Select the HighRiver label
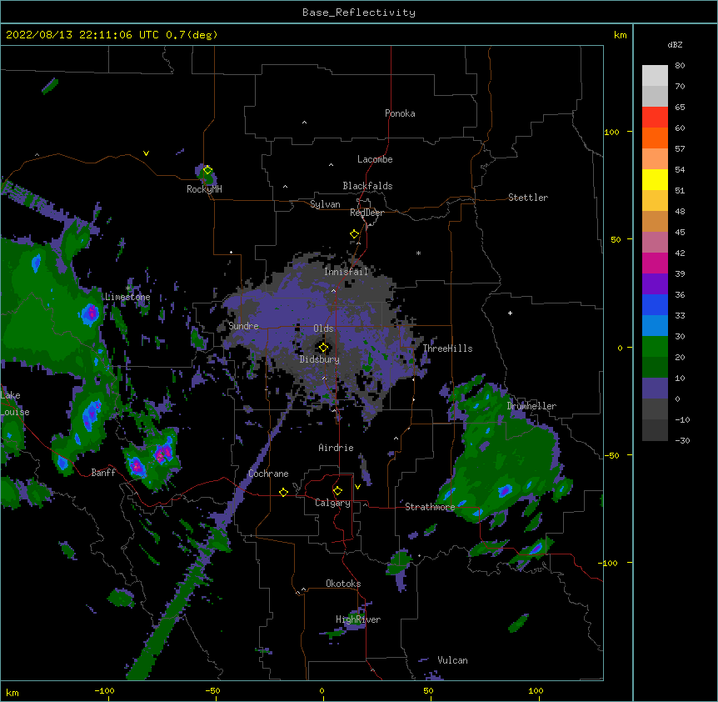Viewport: 718px width, 702px height. pos(358,619)
